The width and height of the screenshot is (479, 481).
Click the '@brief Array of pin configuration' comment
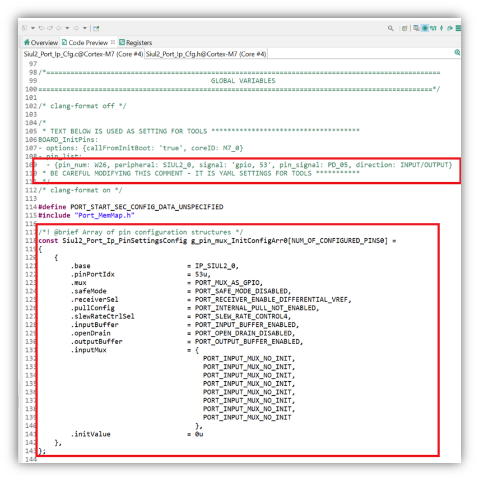click(141, 232)
